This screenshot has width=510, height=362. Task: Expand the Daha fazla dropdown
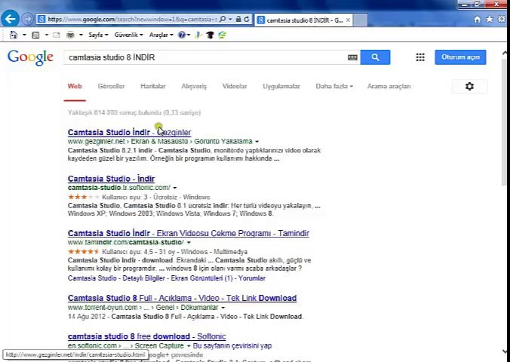334,86
